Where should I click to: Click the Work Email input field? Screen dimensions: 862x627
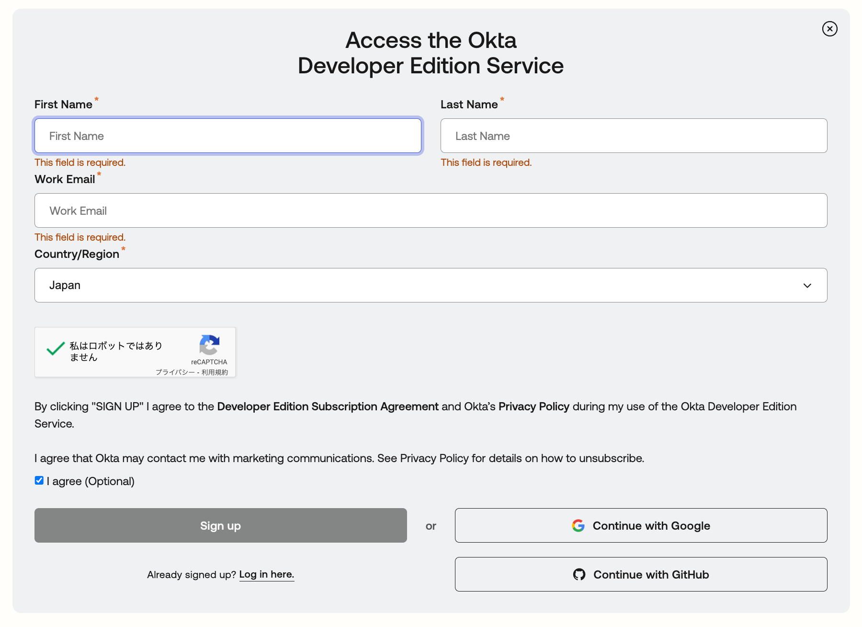click(431, 210)
